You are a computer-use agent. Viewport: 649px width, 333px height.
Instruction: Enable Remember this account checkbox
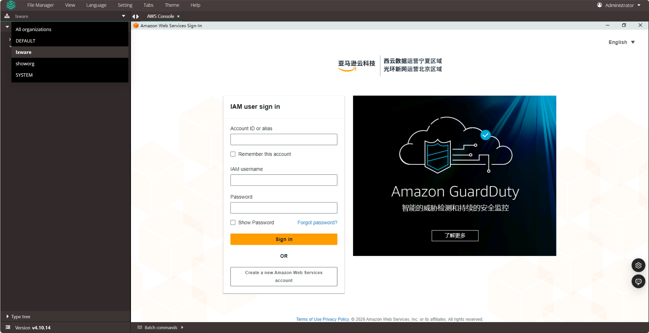(x=233, y=154)
